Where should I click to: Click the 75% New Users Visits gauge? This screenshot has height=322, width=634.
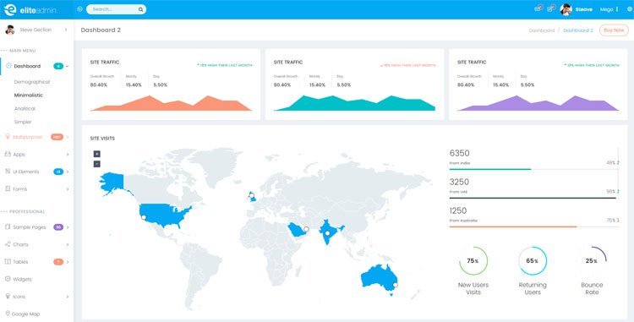click(473, 261)
